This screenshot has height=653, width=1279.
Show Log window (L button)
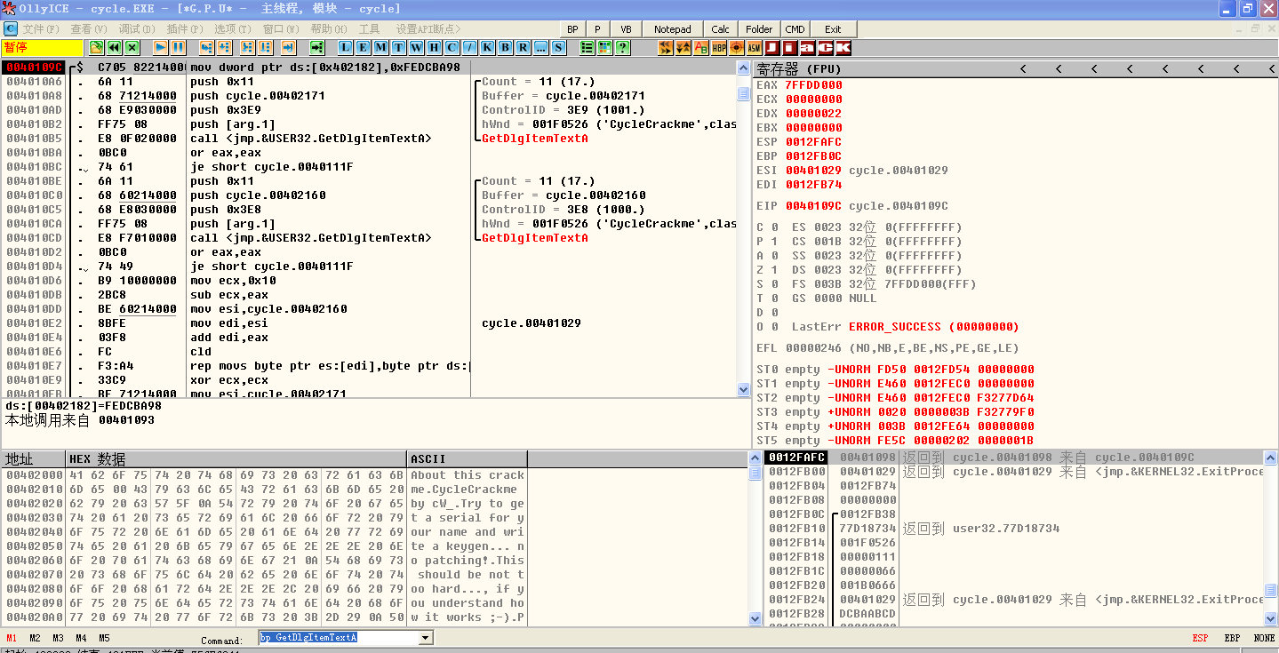coord(346,47)
